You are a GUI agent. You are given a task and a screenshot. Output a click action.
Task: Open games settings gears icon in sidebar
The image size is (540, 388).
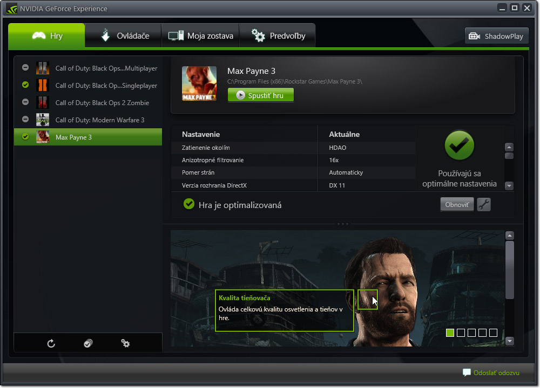125,343
